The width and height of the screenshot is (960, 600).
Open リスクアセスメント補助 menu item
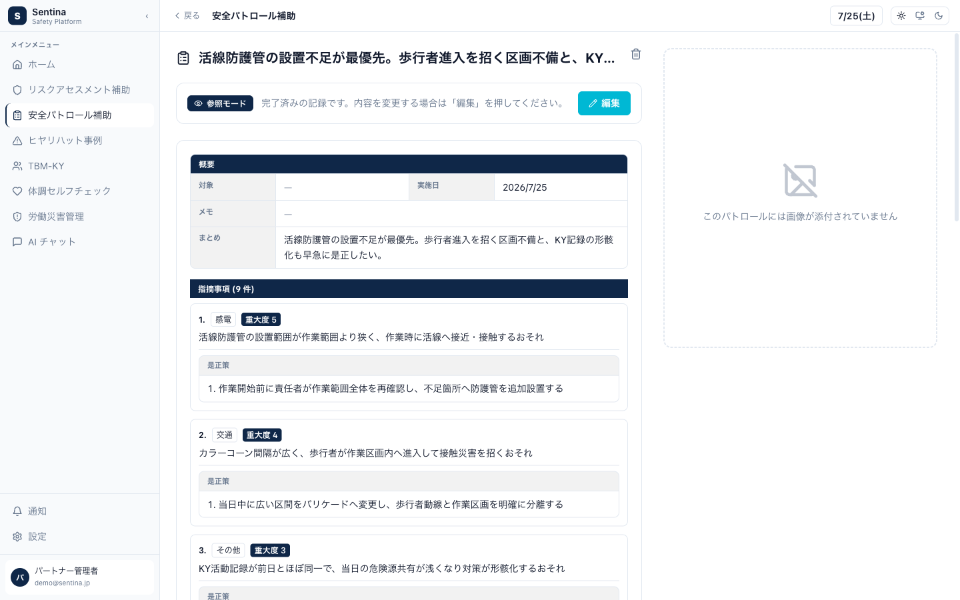(x=79, y=90)
